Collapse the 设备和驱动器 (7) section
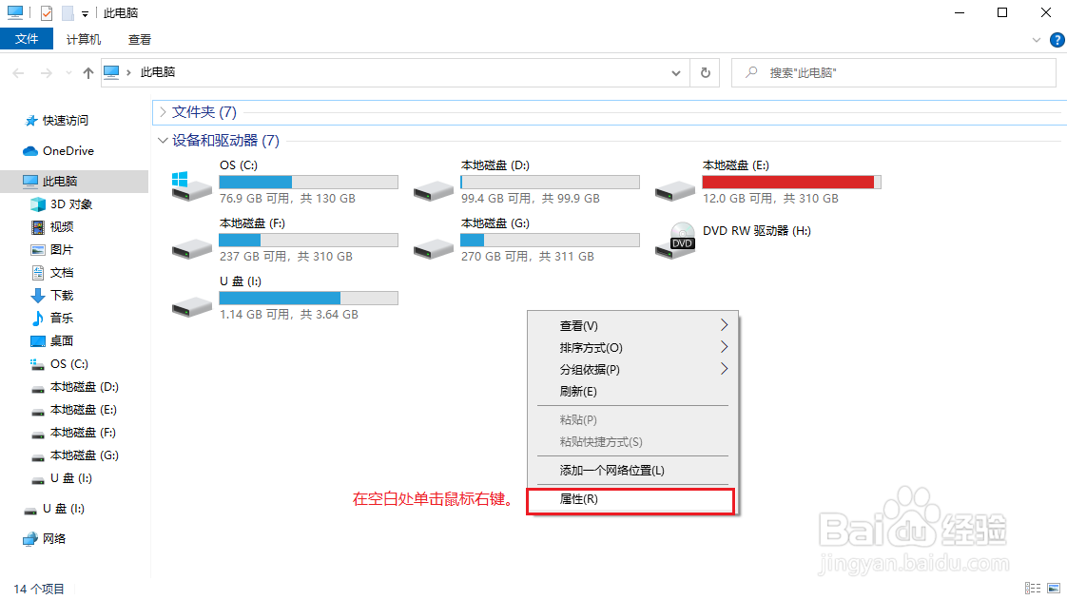1067x600 pixels. (163, 139)
